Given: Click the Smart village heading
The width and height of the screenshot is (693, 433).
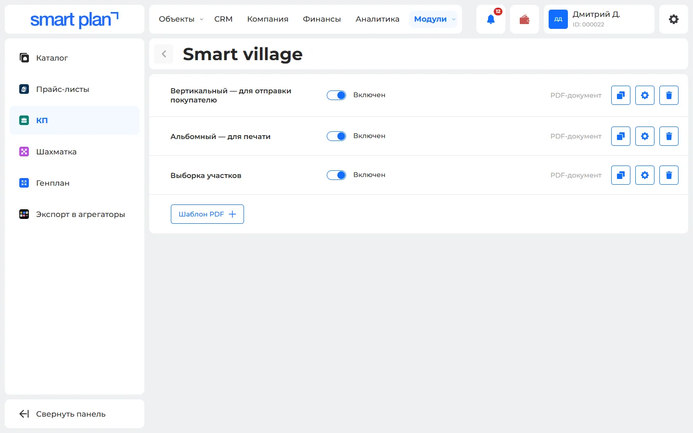Looking at the screenshot, I should pos(243,54).
